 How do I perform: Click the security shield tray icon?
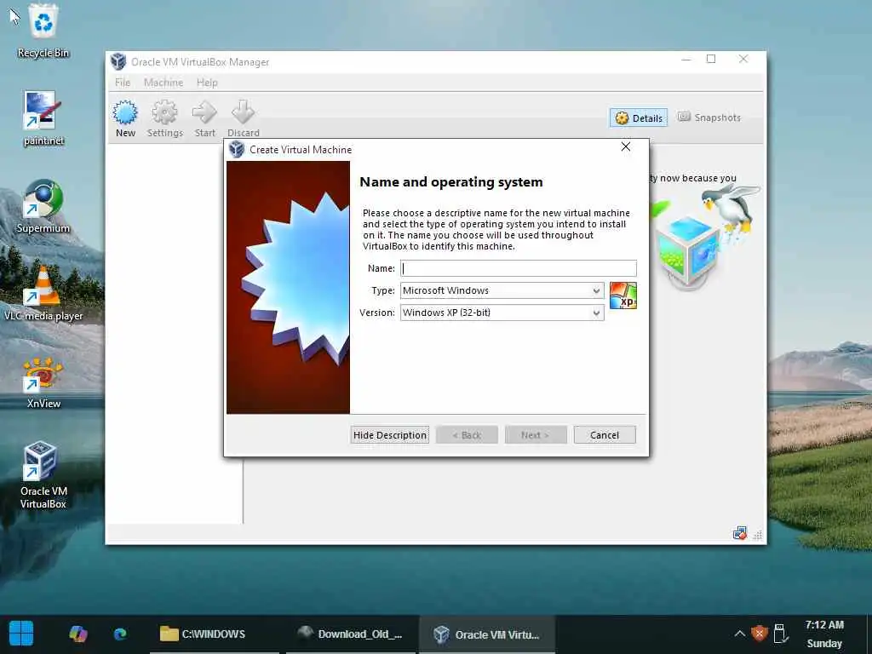coord(759,634)
